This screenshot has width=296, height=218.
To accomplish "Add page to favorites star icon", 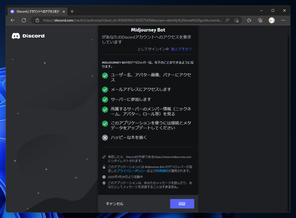I will [x=236, y=20].
